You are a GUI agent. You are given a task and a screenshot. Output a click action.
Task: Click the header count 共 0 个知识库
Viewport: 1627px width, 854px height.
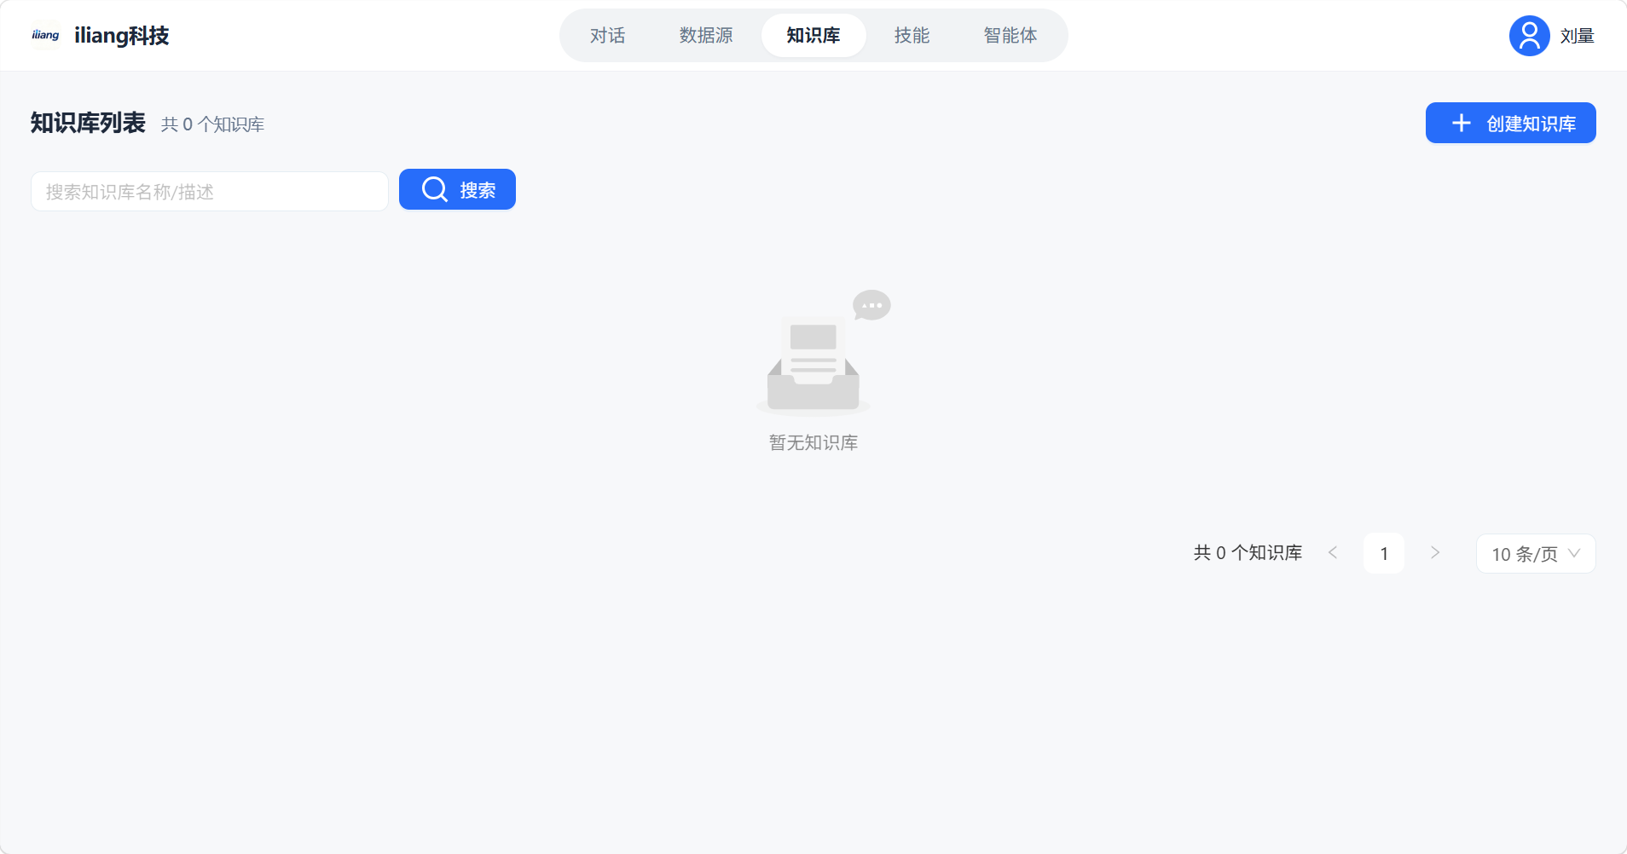[x=212, y=124]
